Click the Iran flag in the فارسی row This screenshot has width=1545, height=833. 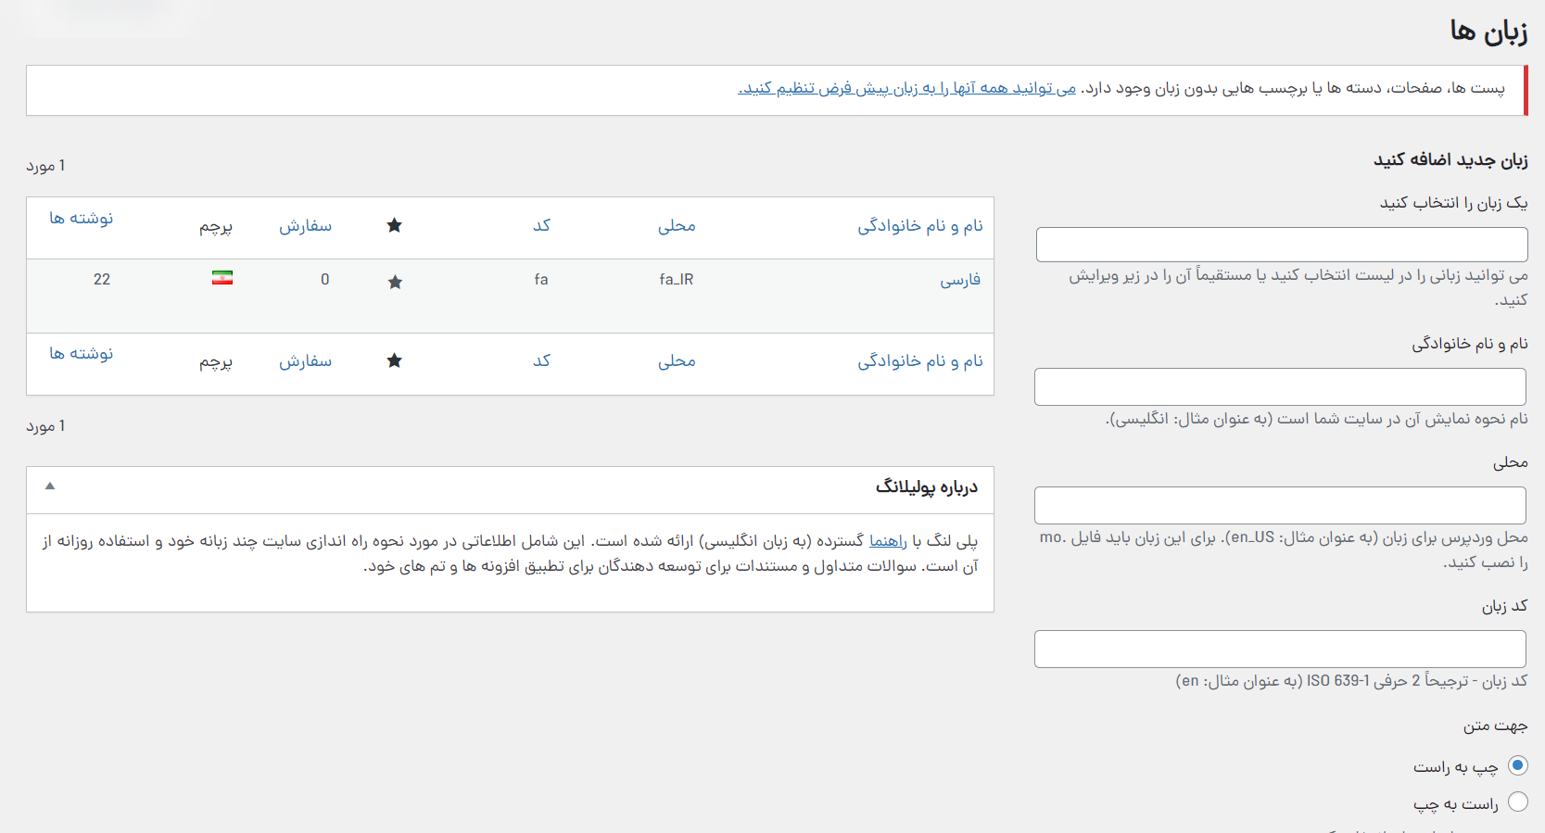(x=222, y=278)
